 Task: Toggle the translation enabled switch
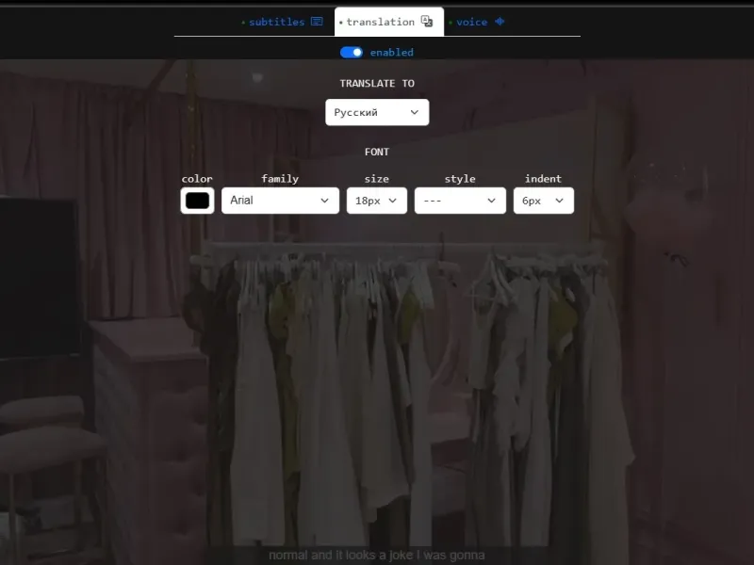[x=351, y=53]
